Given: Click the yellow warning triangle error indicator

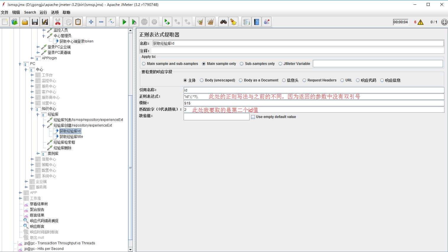Looking at the screenshot, I should (x=420, y=22).
